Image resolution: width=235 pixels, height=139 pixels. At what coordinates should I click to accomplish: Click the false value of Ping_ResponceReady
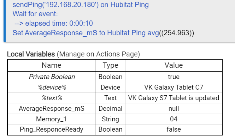tap(174, 129)
